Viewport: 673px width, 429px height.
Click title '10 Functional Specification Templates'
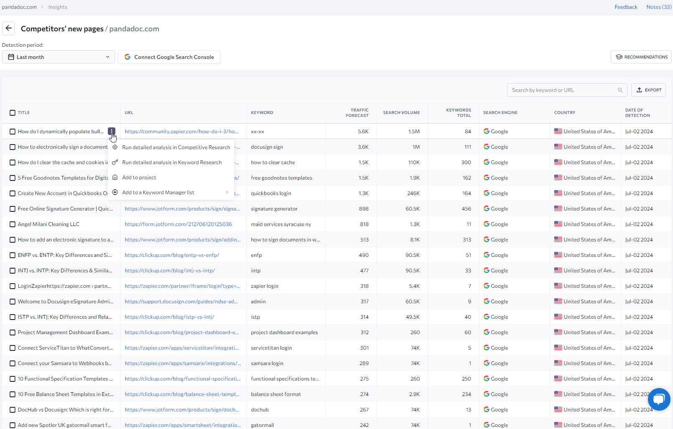tap(65, 378)
